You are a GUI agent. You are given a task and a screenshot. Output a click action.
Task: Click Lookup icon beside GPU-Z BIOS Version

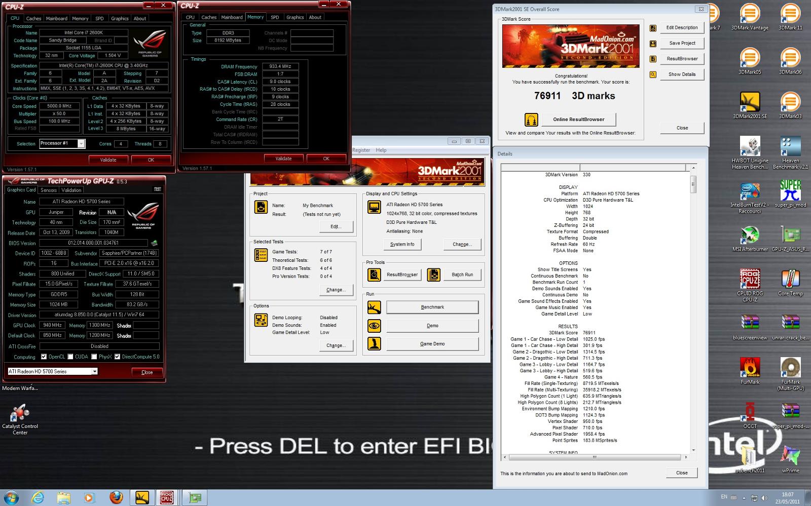155,243
